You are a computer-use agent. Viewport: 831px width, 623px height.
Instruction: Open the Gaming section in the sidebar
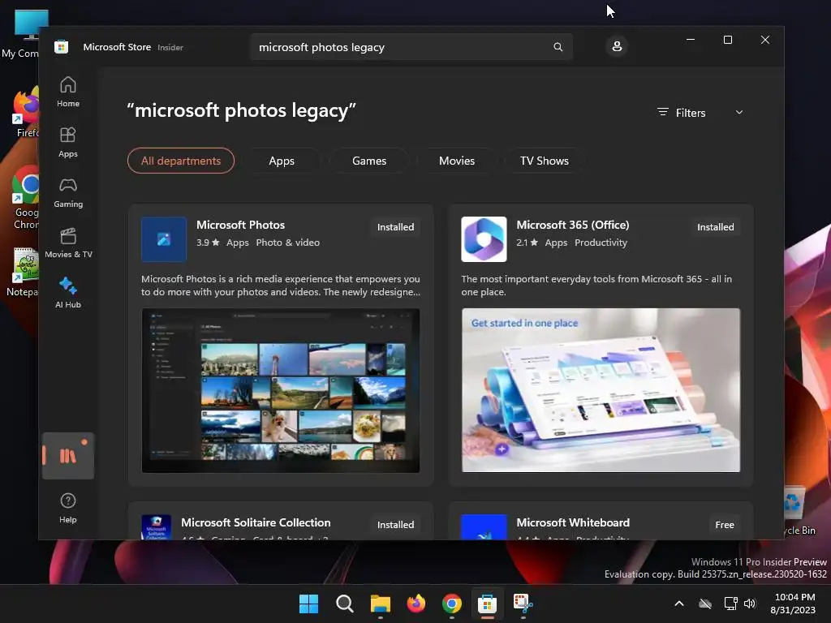pos(68,193)
